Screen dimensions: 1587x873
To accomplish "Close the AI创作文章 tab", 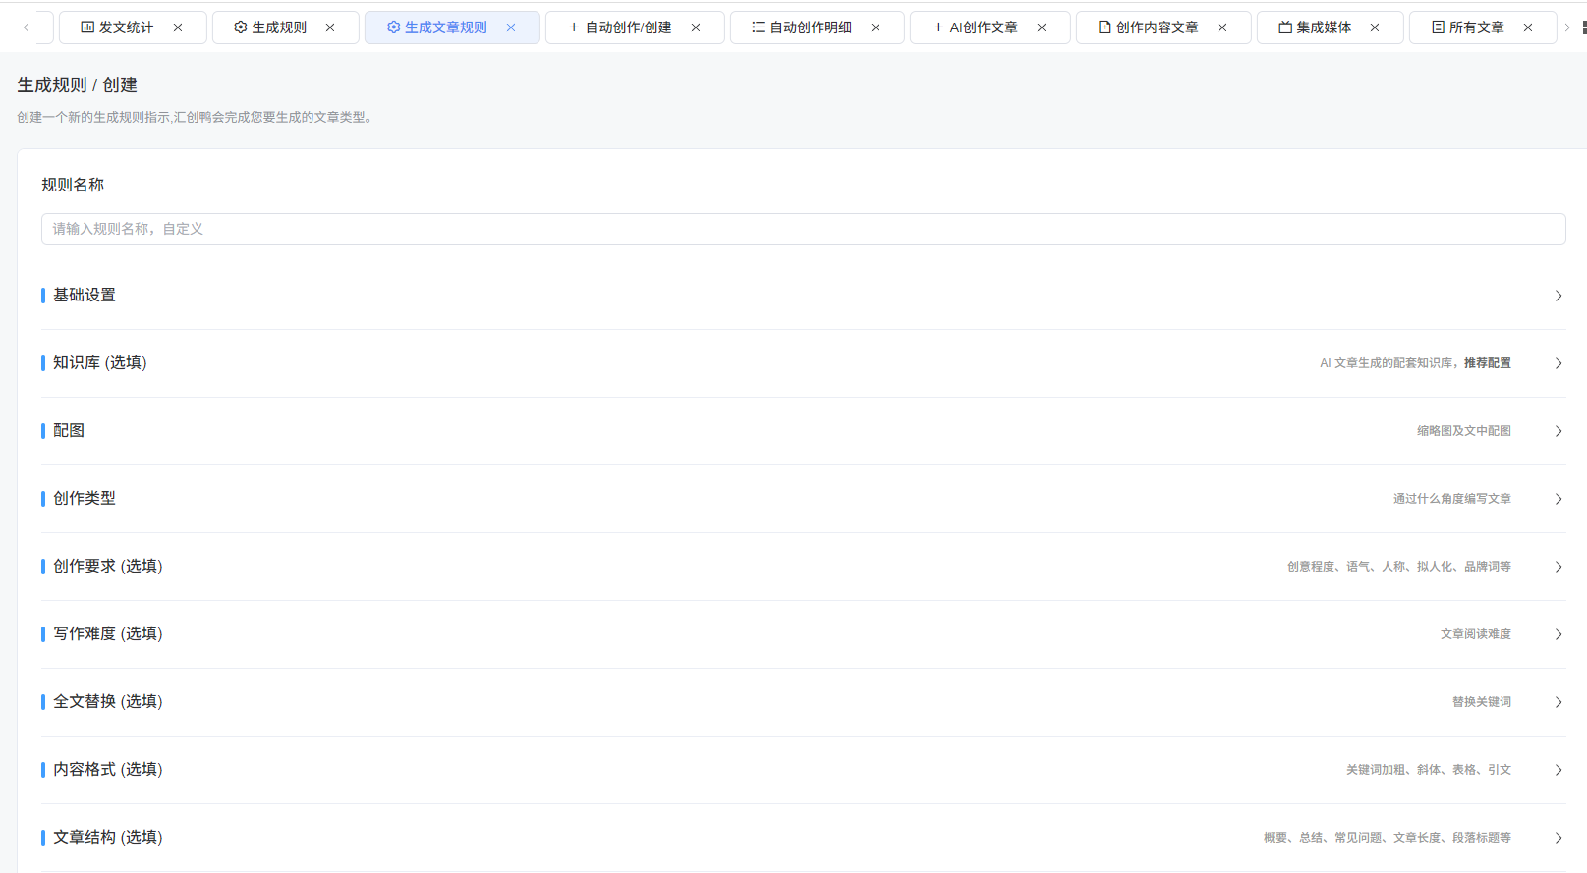I will (1042, 27).
